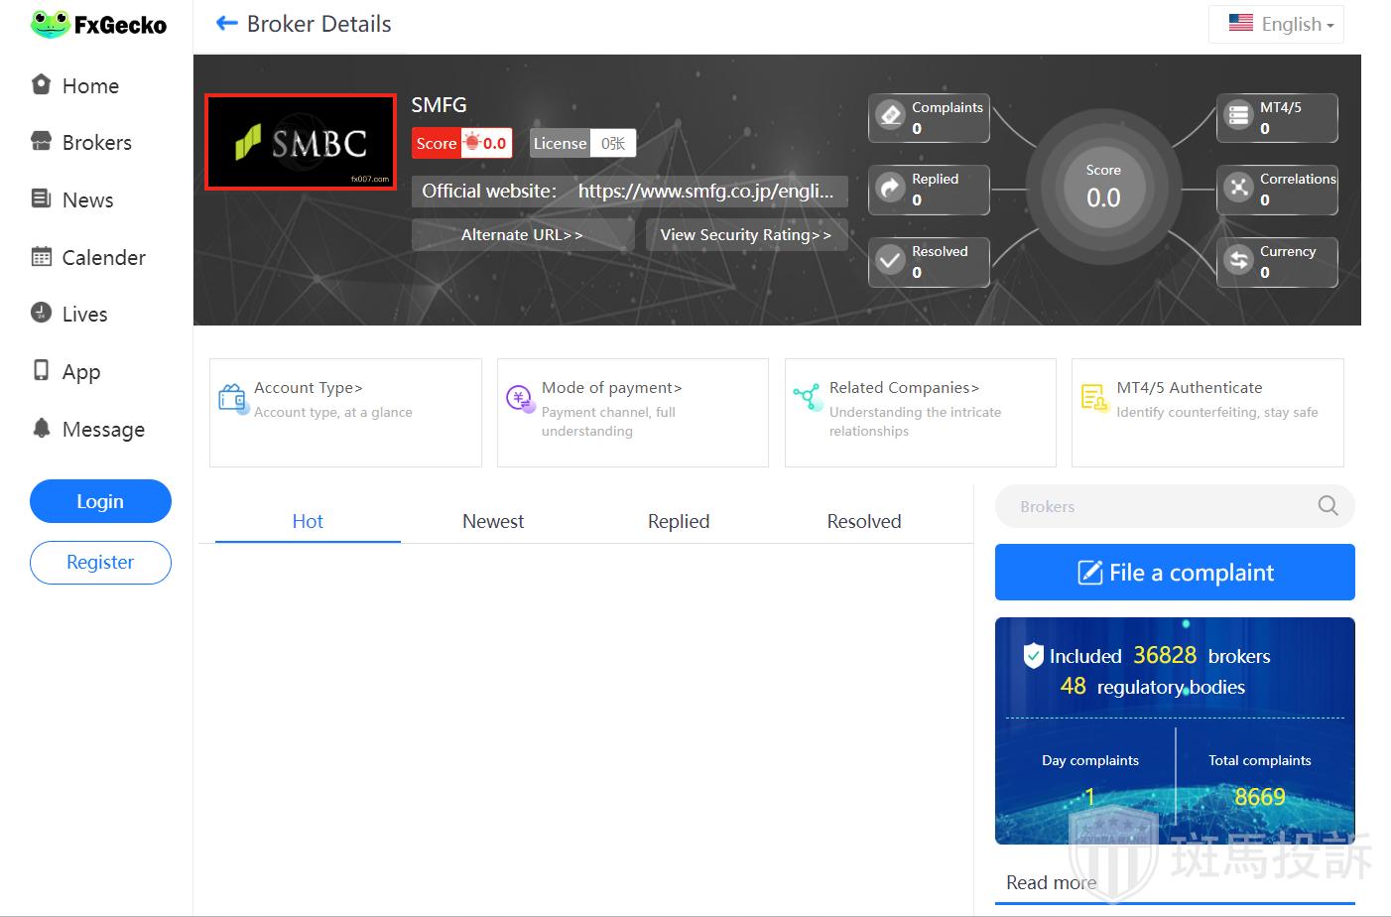Click the Brokers search input field
The image size is (1391, 917).
point(1151,506)
